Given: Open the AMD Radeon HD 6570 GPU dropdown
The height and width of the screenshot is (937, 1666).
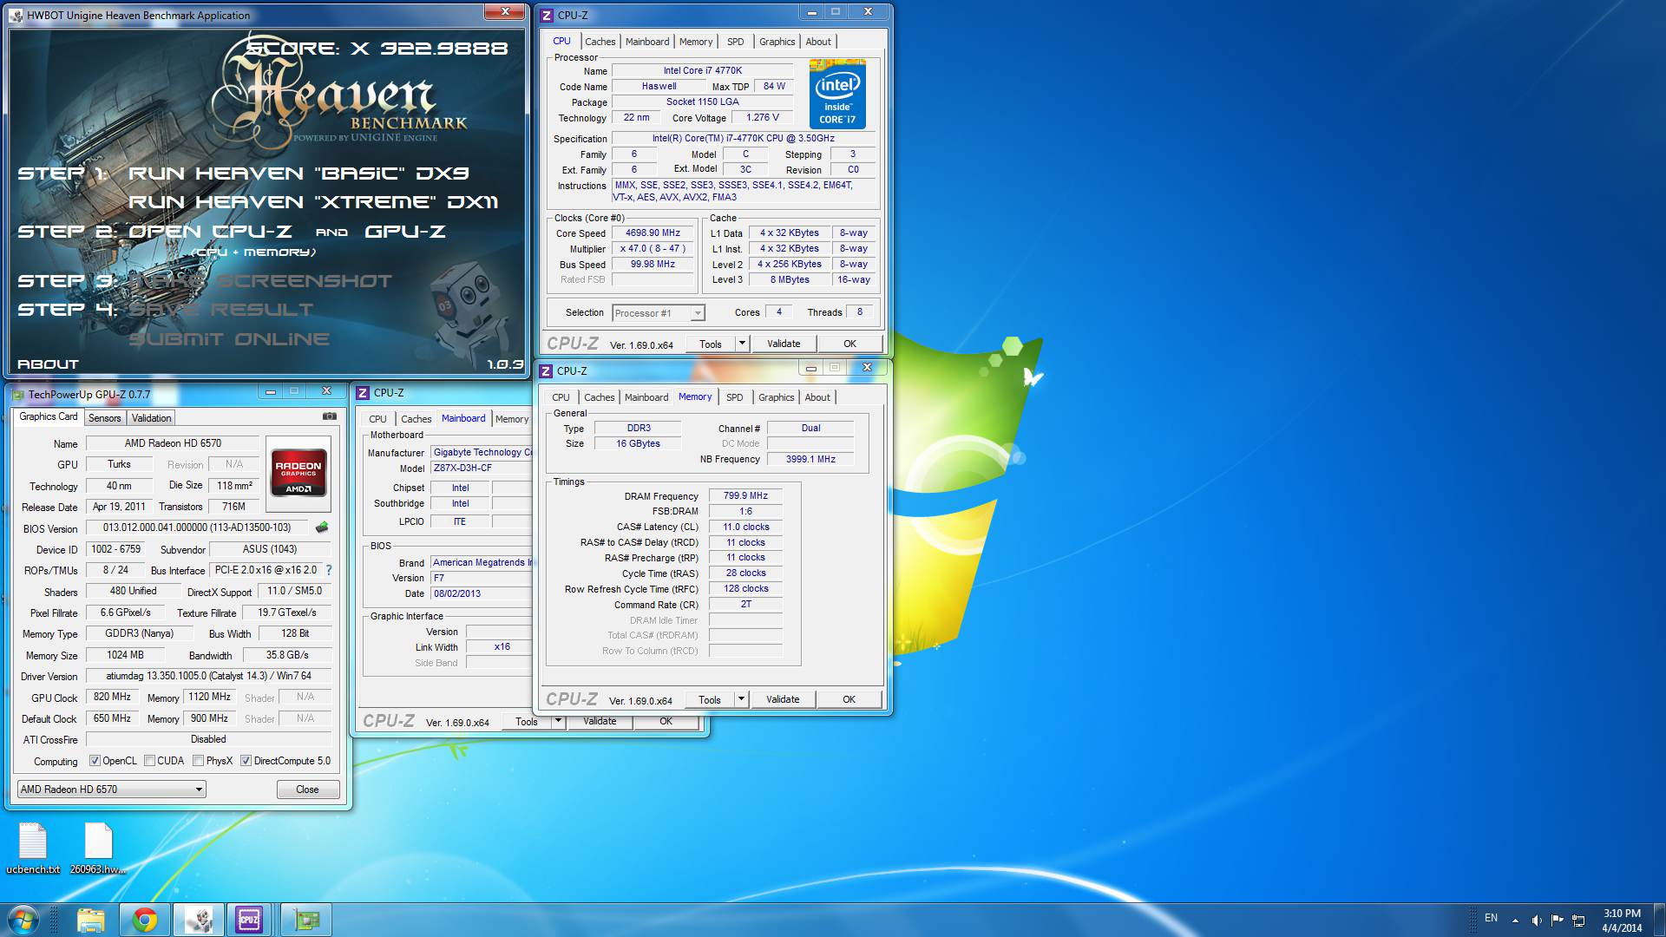Looking at the screenshot, I should coord(111,790).
